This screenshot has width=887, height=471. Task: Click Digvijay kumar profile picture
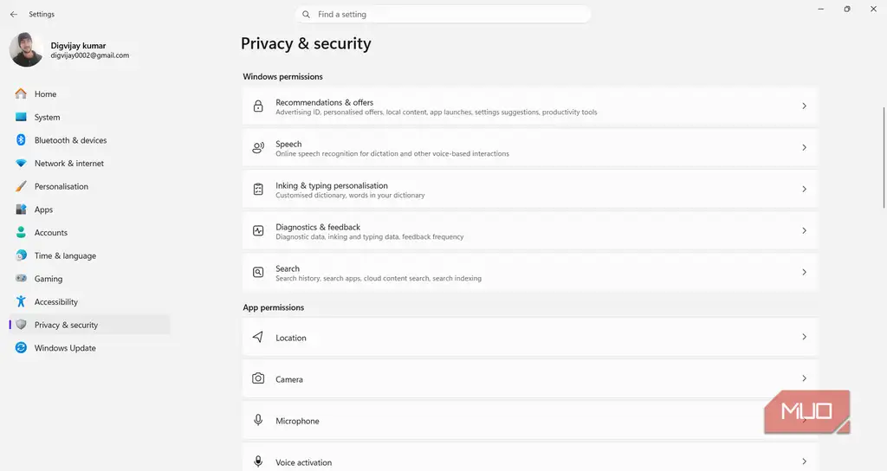26,49
